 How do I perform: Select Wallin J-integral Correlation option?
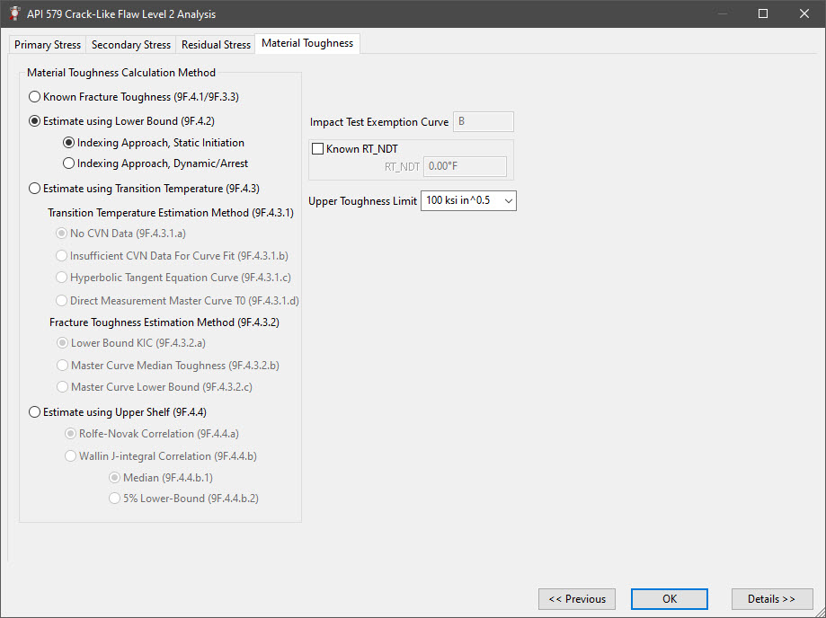tap(160, 456)
